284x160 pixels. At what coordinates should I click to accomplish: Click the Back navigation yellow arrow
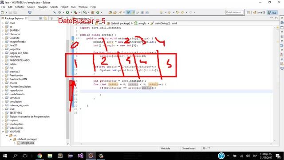click(x=182, y=12)
